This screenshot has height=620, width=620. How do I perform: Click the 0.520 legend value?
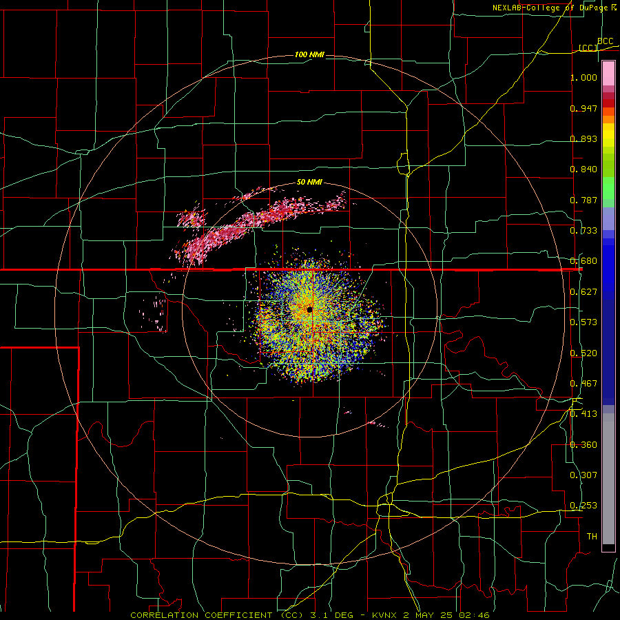pos(583,353)
